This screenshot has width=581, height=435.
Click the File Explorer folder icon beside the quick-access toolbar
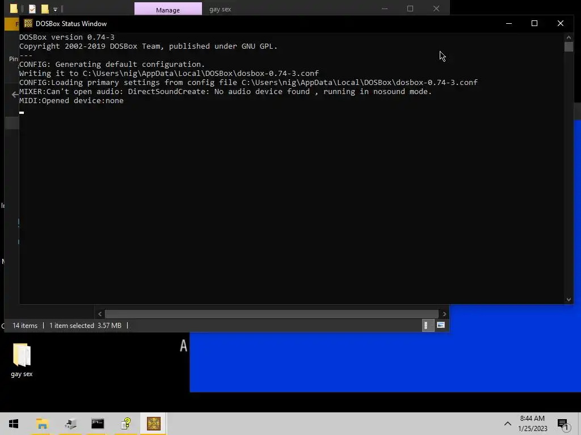14,8
